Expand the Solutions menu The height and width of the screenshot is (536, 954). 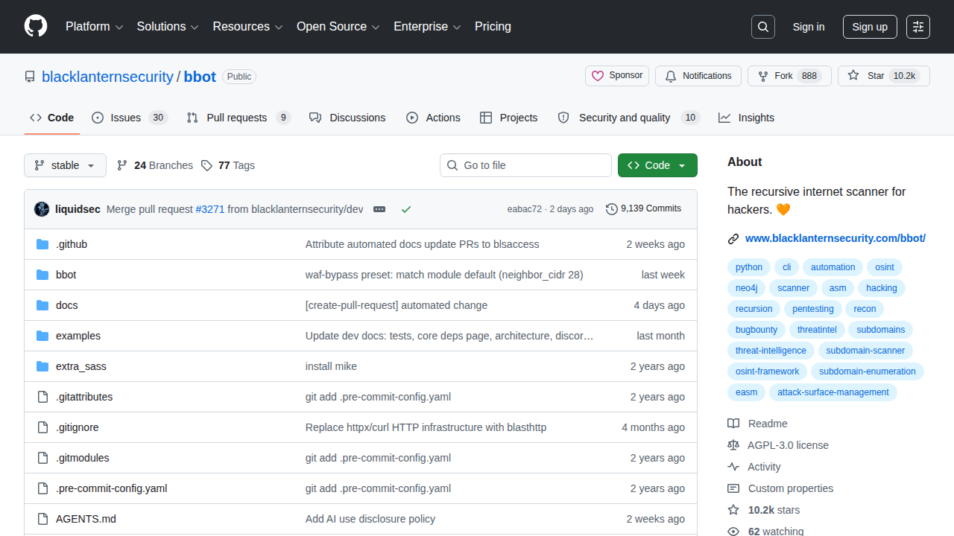coord(168,27)
